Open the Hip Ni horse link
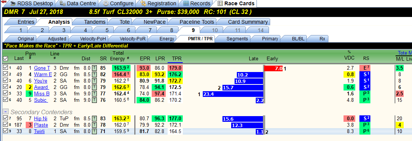This screenshot has height=141, width=412. 40,118
